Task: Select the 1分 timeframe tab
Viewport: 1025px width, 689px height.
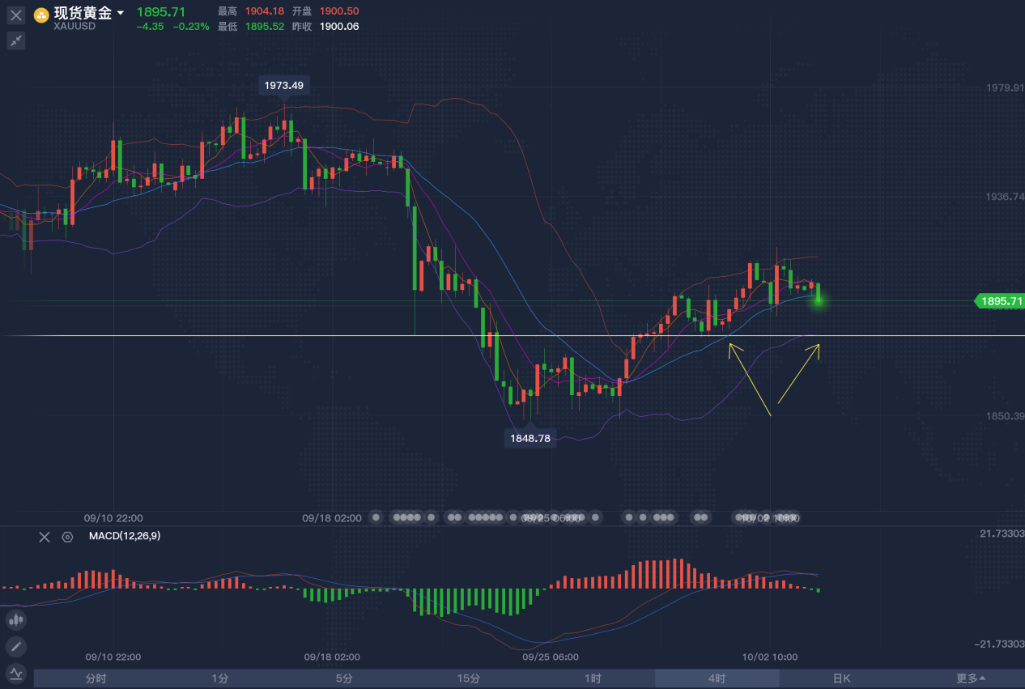Action: [x=219, y=678]
